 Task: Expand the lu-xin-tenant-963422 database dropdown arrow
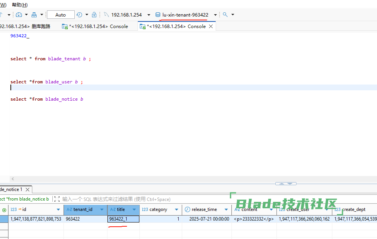215,15
